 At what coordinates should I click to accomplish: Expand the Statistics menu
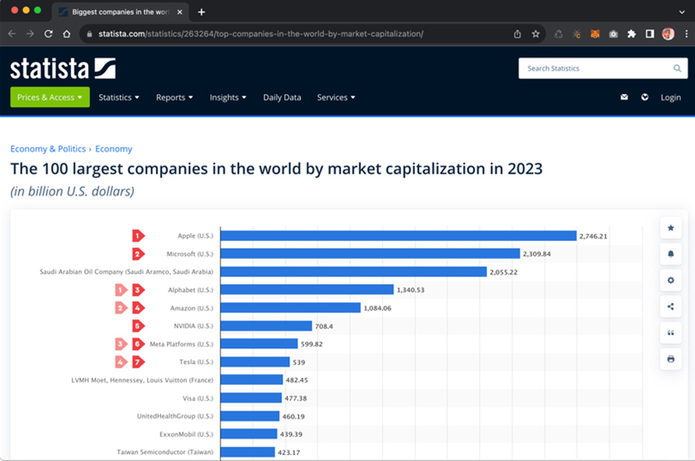[x=119, y=97]
